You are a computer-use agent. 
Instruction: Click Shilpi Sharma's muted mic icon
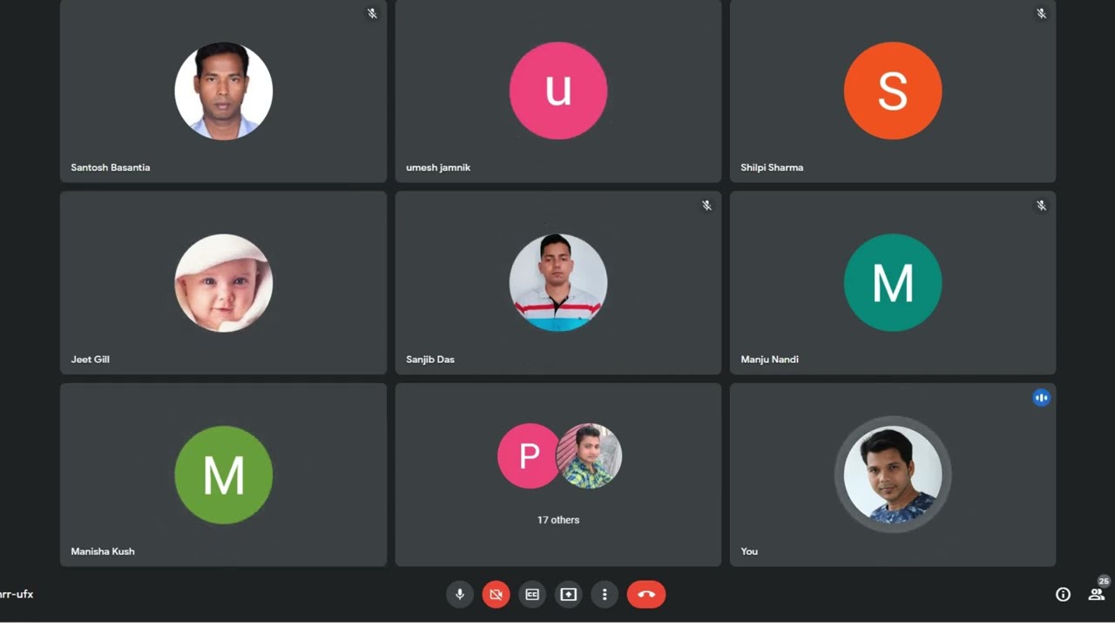[x=1041, y=14]
